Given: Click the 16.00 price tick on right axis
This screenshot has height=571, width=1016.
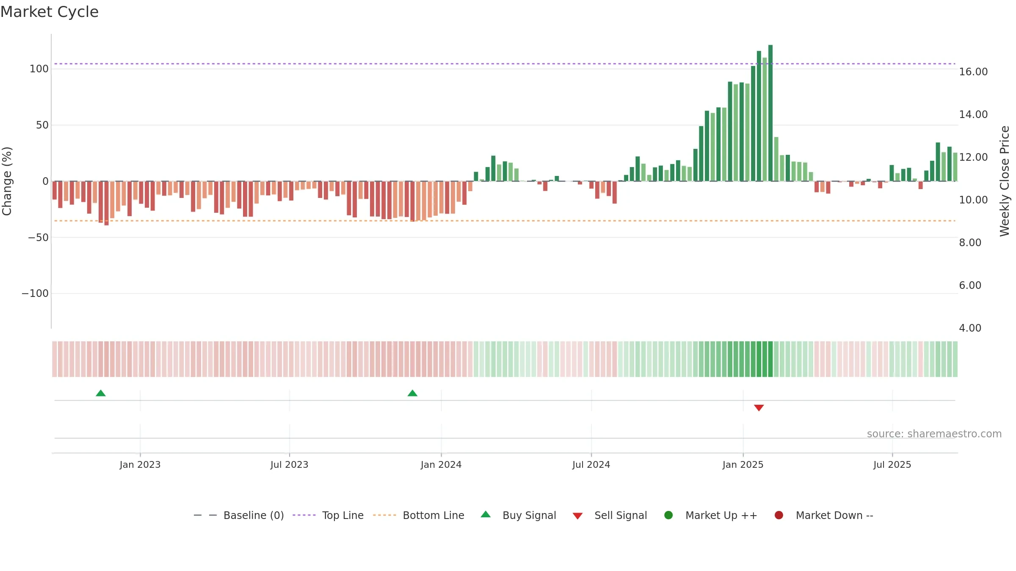Looking at the screenshot, I should 973,72.
